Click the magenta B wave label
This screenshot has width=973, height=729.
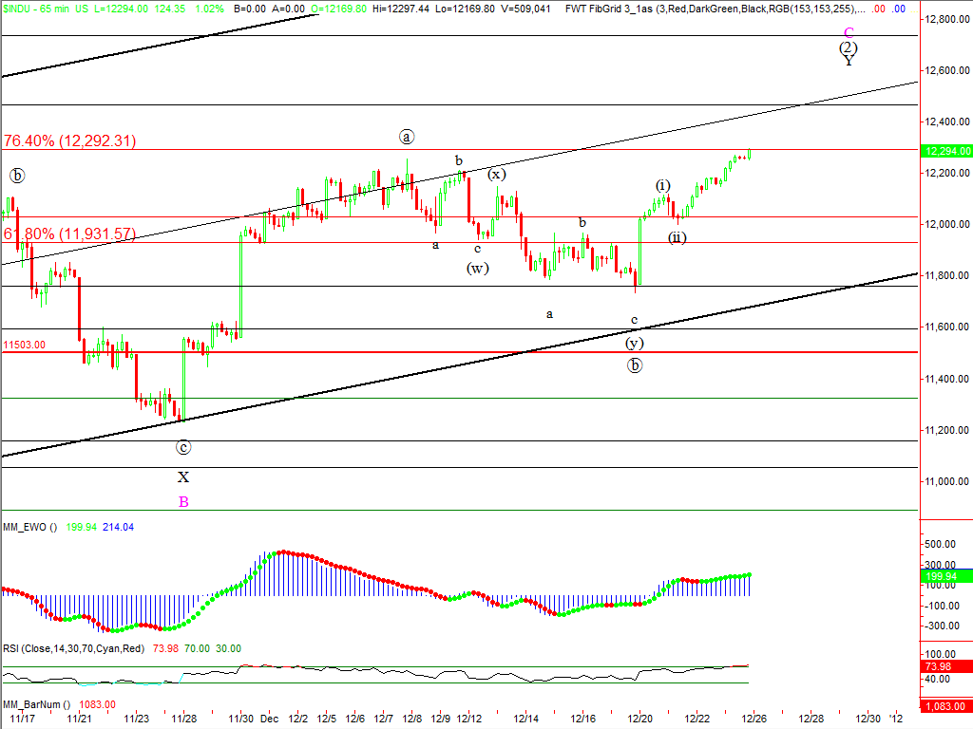tap(183, 501)
